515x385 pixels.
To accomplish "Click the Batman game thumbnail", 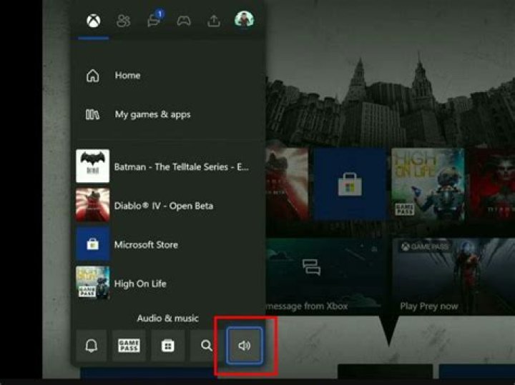I will [x=92, y=166].
